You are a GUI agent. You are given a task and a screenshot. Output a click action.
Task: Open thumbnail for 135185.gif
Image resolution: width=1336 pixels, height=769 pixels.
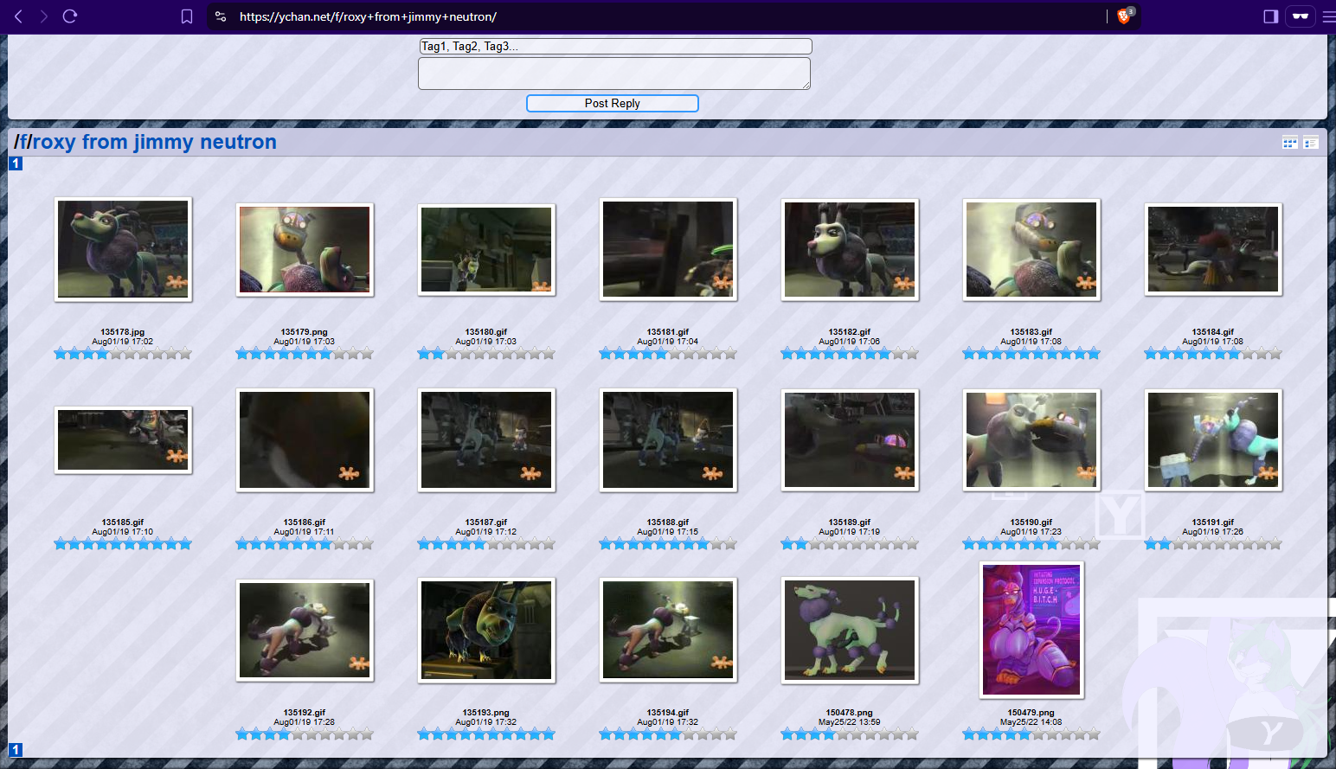click(123, 440)
